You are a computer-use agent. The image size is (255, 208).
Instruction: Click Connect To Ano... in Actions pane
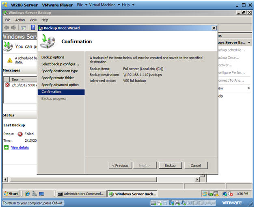click(x=231, y=80)
